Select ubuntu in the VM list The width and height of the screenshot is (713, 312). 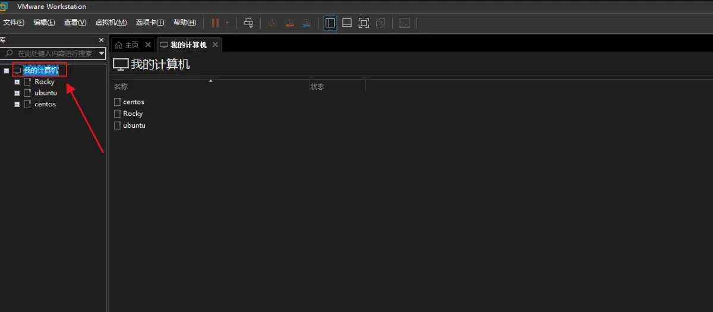(x=134, y=125)
